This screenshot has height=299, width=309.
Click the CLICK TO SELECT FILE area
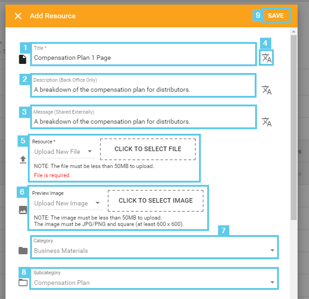(x=148, y=149)
